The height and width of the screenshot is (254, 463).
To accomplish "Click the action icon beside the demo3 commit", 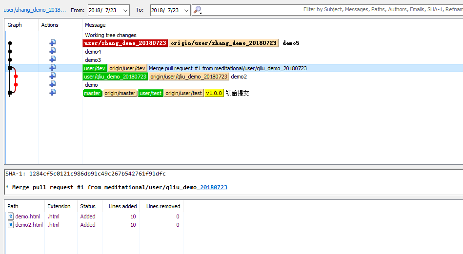I will tap(52, 59).
